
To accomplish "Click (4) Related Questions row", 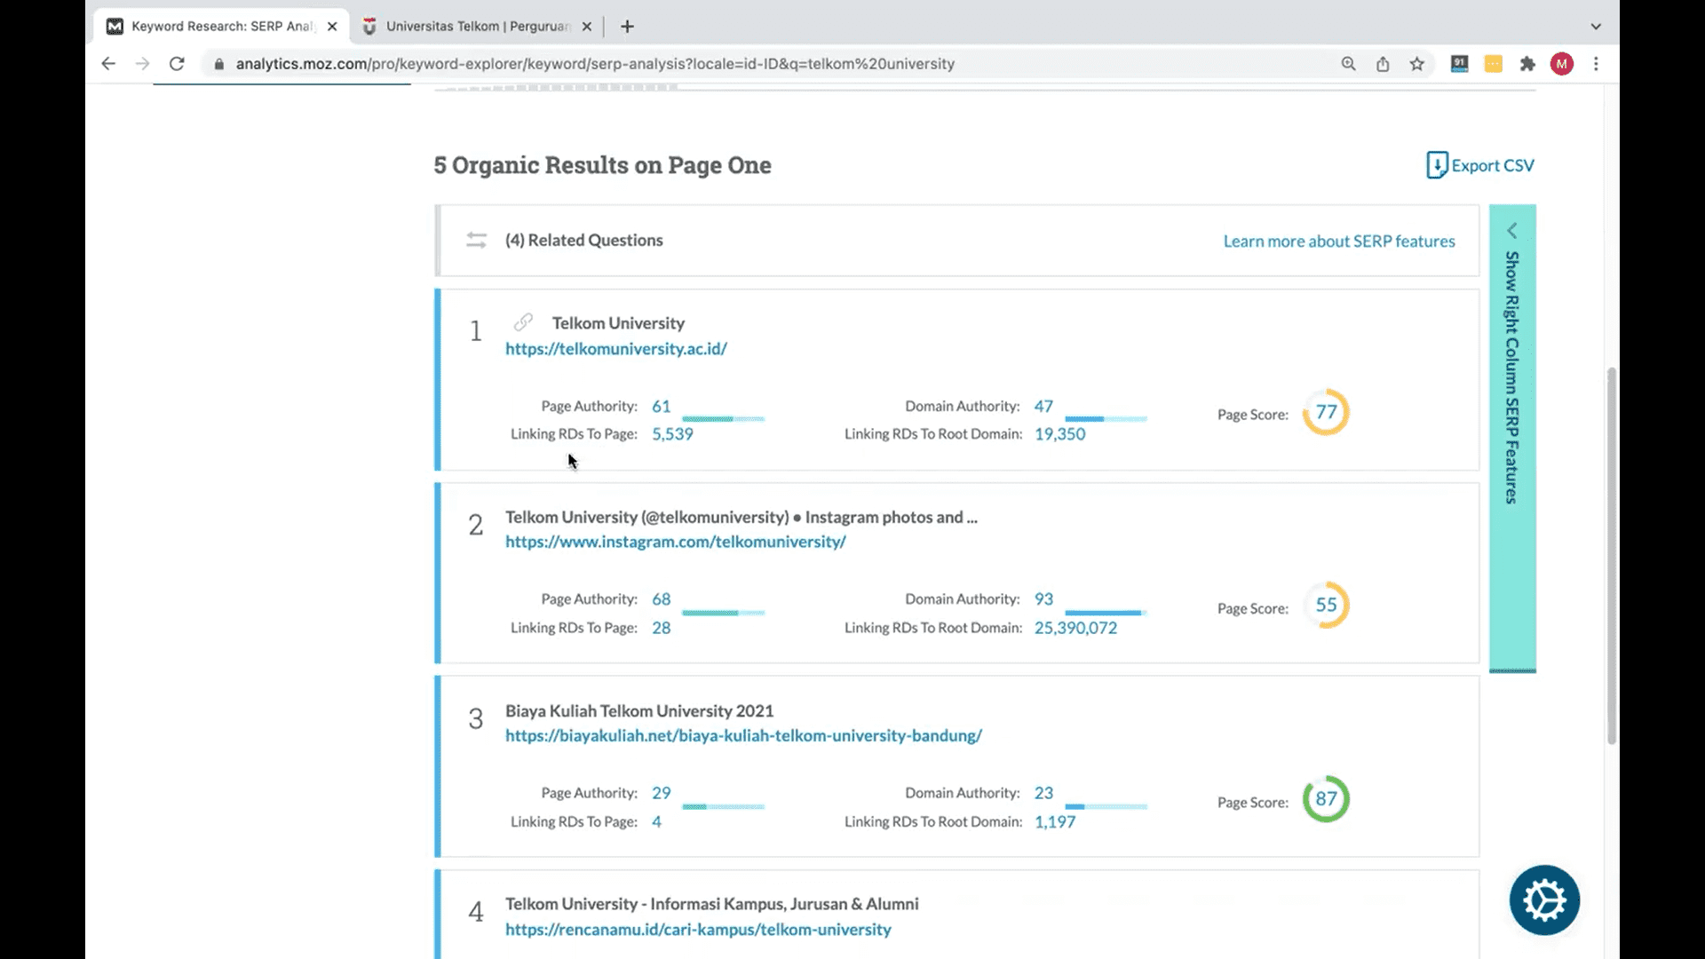I will click(957, 241).
